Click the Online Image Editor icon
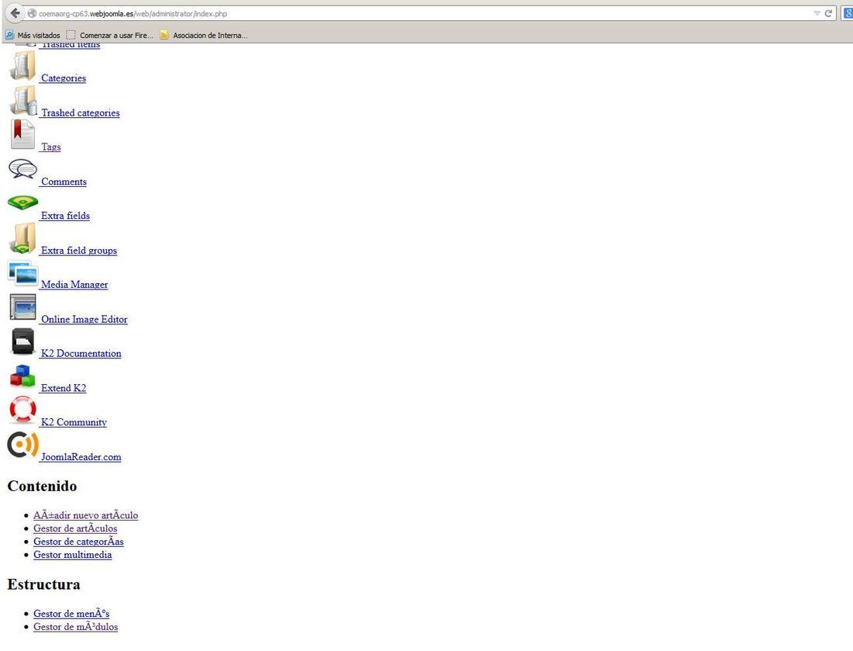 [22, 307]
